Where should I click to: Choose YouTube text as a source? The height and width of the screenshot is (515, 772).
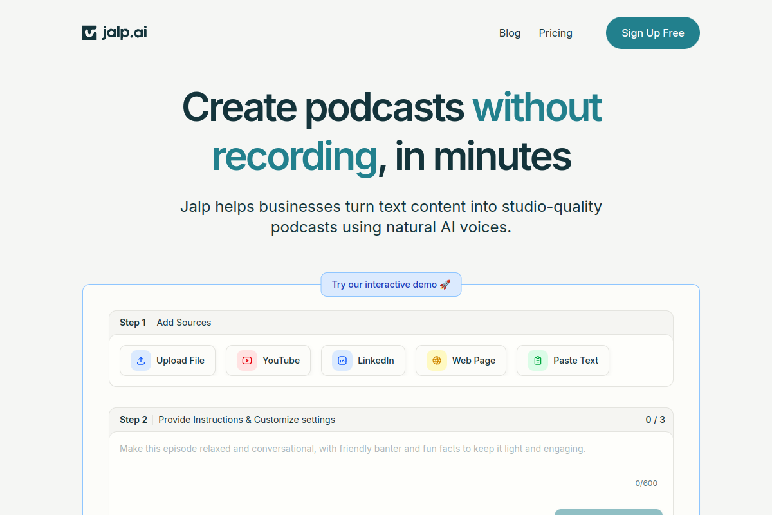[x=281, y=360]
